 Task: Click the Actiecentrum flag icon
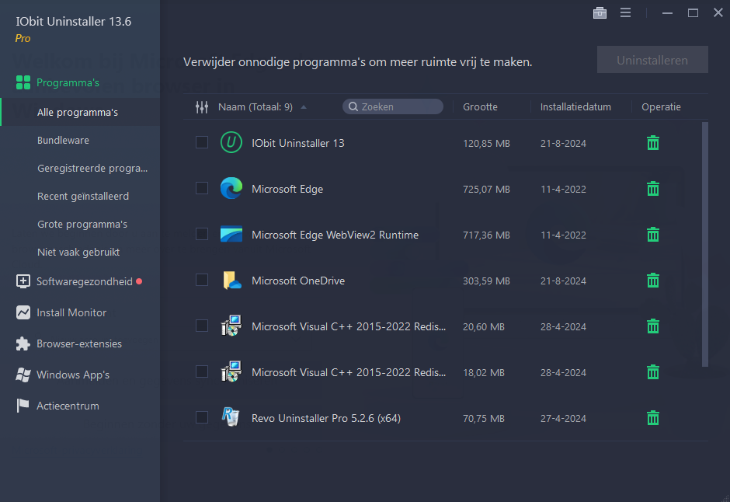pyautogui.click(x=23, y=406)
